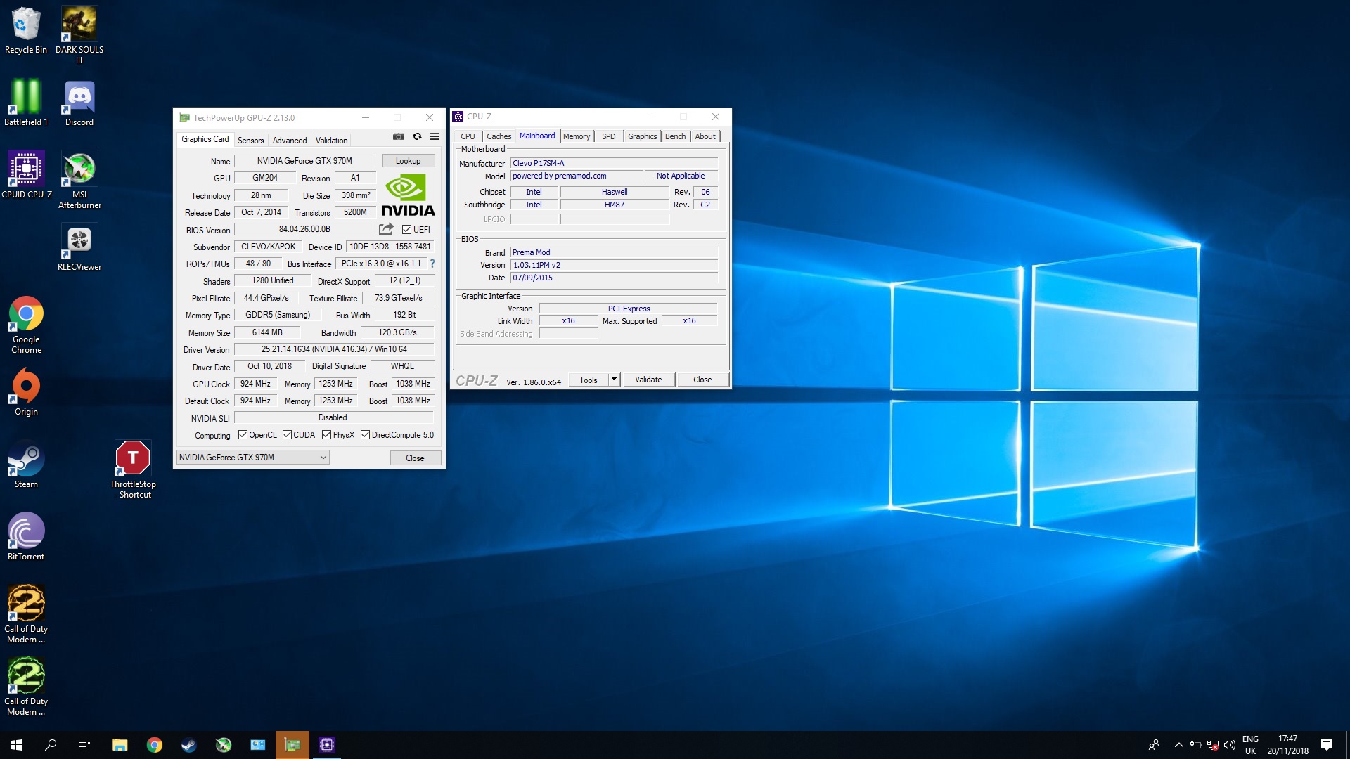Click the Close button in CPU-Z
1350x759 pixels.
click(x=702, y=379)
